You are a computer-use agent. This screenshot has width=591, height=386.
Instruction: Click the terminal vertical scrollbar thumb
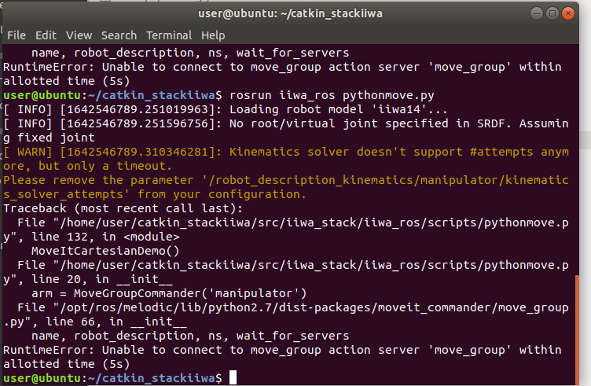click(577, 329)
